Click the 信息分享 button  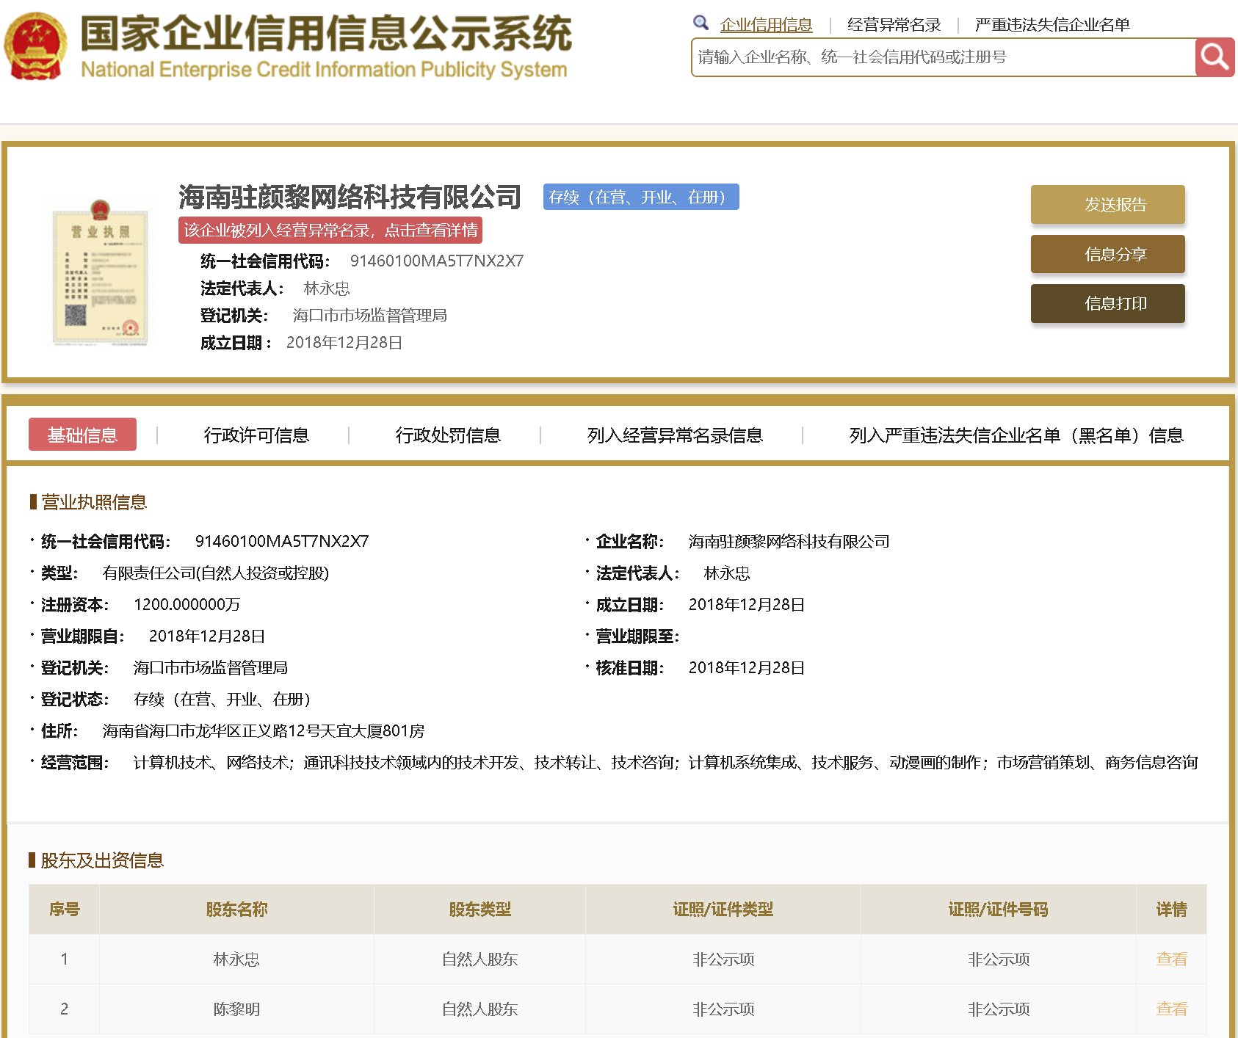pyautogui.click(x=1107, y=254)
